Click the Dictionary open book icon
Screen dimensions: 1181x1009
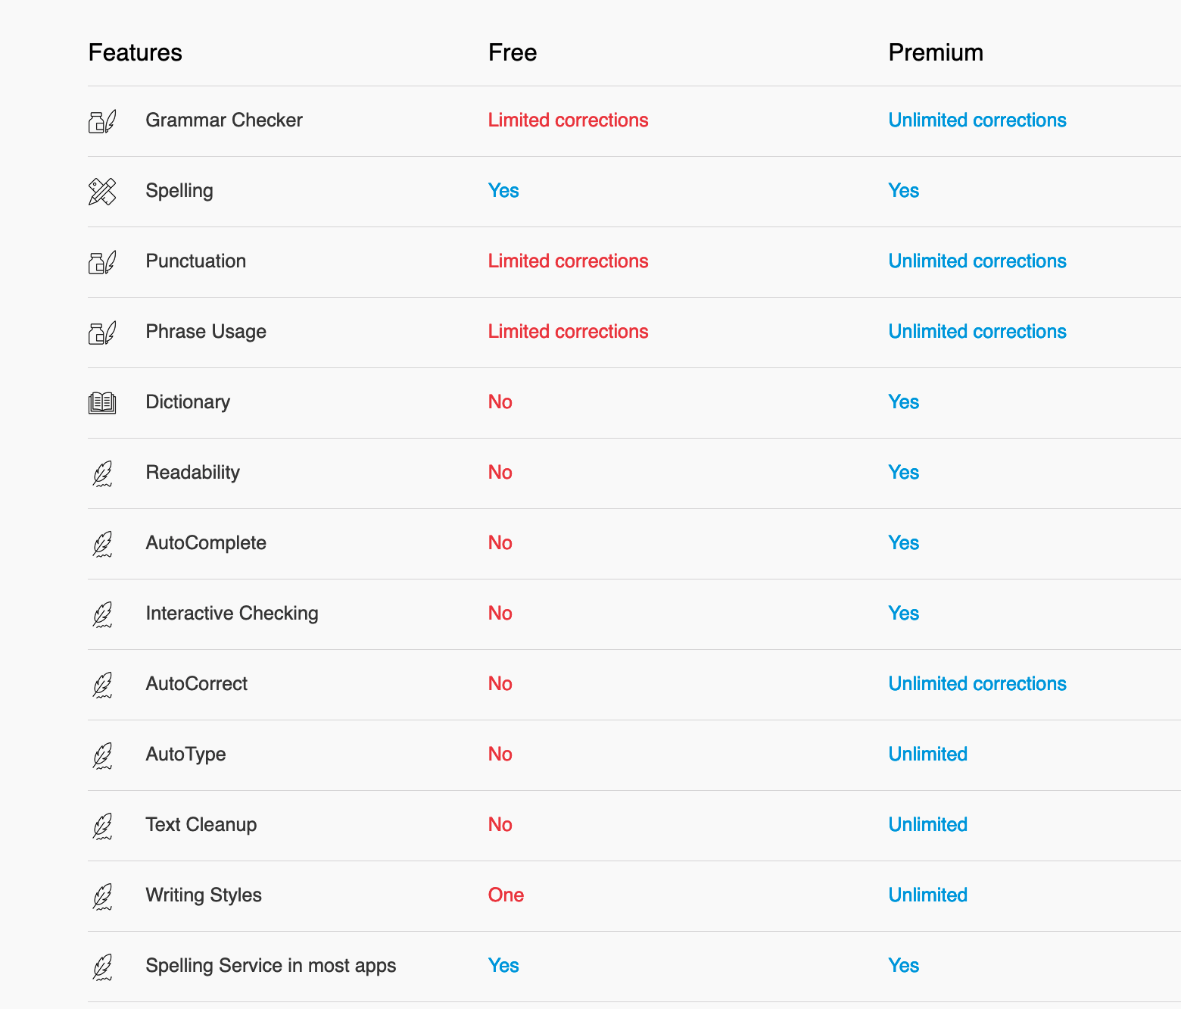(102, 403)
